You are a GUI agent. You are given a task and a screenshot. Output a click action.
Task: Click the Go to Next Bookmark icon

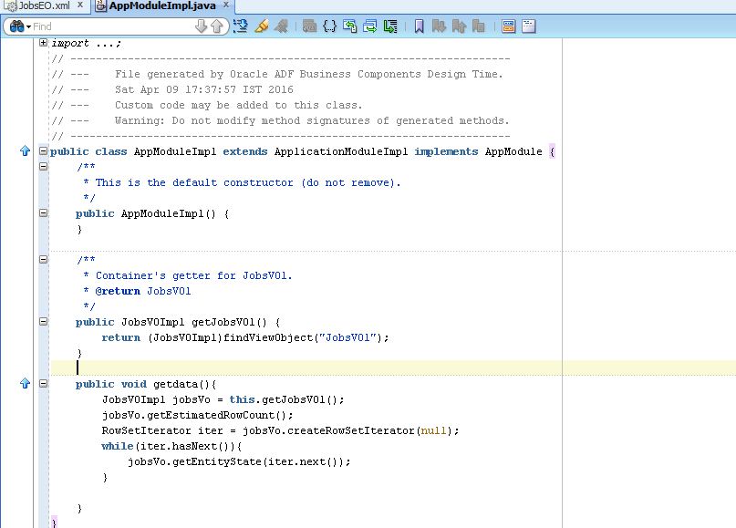coord(440,26)
